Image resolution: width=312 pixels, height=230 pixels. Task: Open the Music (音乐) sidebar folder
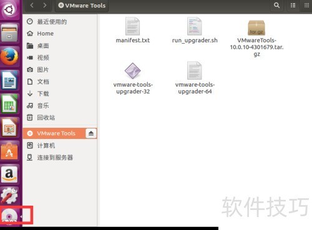point(60,105)
